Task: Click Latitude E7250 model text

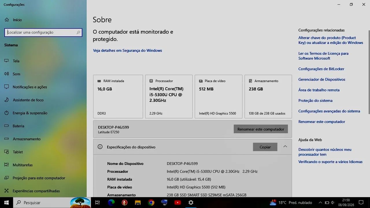Action: tap(108, 132)
